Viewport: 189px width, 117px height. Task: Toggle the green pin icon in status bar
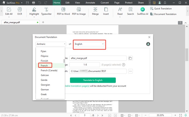point(186,115)
